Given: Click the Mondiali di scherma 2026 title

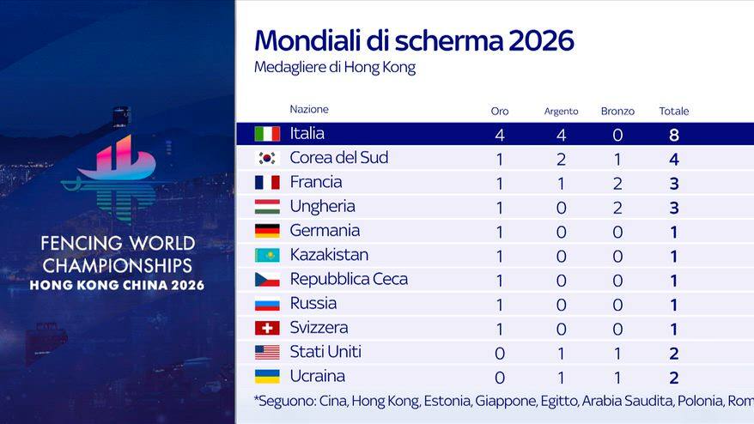Looking at the screenshot, I should point(414,40).
